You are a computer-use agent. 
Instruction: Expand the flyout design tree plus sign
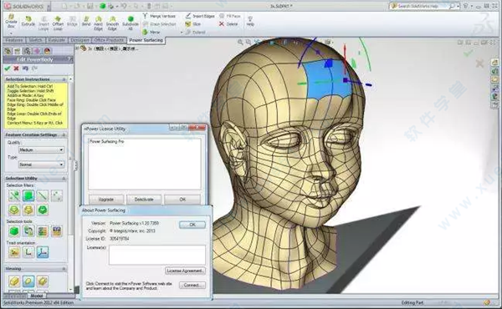point(77,48)
